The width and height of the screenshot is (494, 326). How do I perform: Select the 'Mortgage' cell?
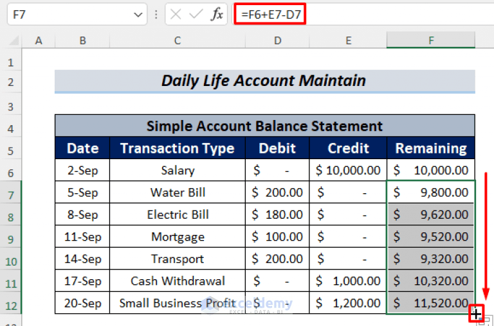pos(178,236)
